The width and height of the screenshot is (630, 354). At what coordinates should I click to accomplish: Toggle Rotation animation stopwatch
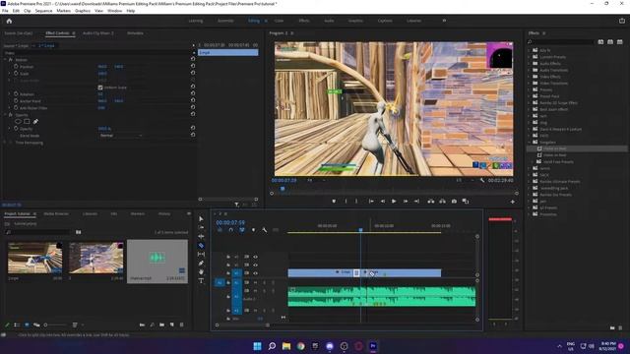click(x=16, y=94)
